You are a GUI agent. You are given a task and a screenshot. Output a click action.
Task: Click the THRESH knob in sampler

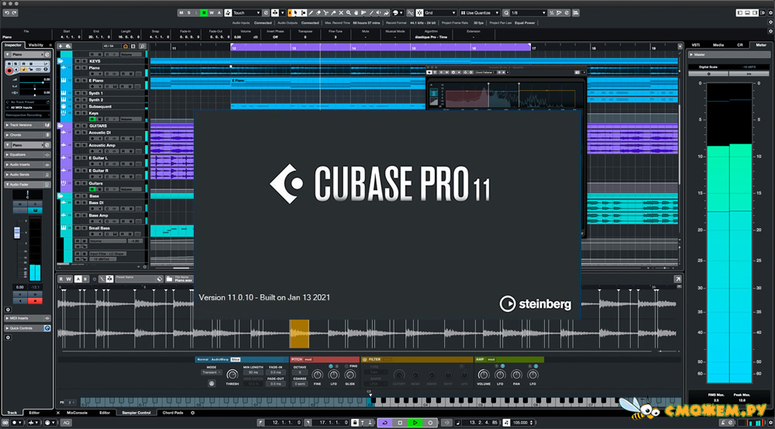pos(232,375)
